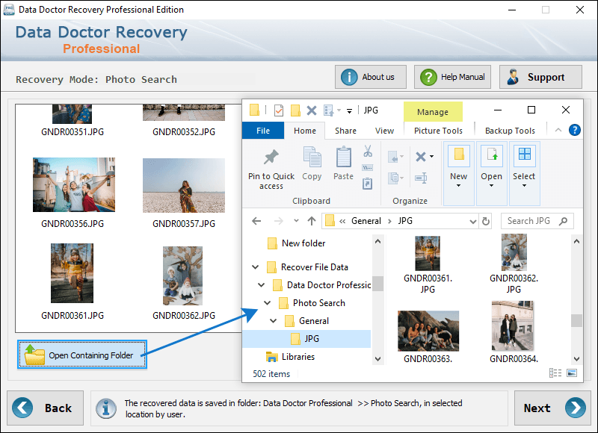Click the Search JPG input field
The width and height of the screenshot is (598, 433).
pos(537,221)
